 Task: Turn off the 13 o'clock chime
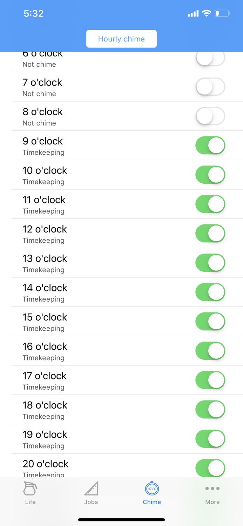pyautogui.click(x=210, y=263)
